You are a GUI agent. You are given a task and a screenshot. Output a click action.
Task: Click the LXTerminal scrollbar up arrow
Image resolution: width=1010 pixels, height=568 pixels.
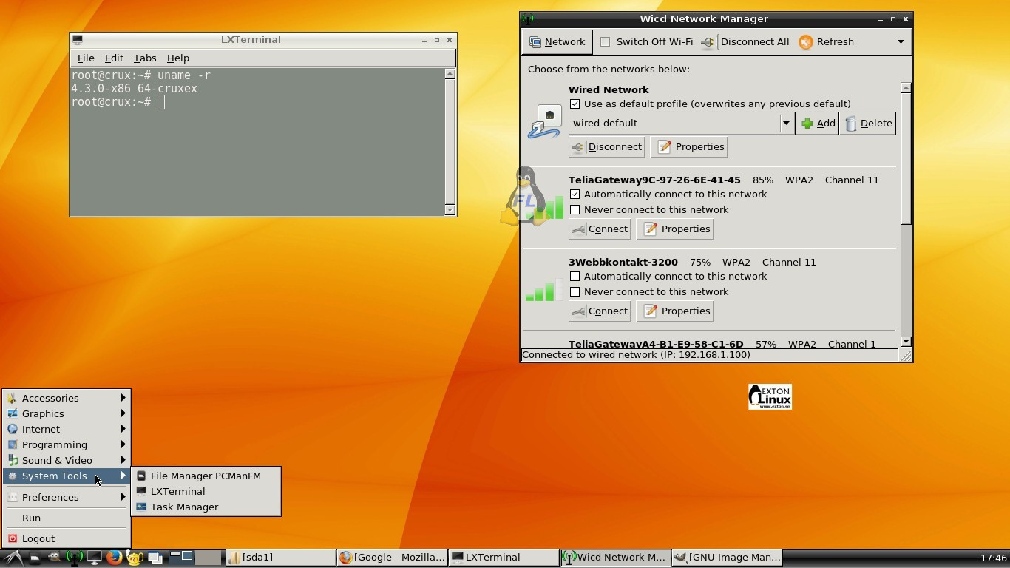pos(450,73)
